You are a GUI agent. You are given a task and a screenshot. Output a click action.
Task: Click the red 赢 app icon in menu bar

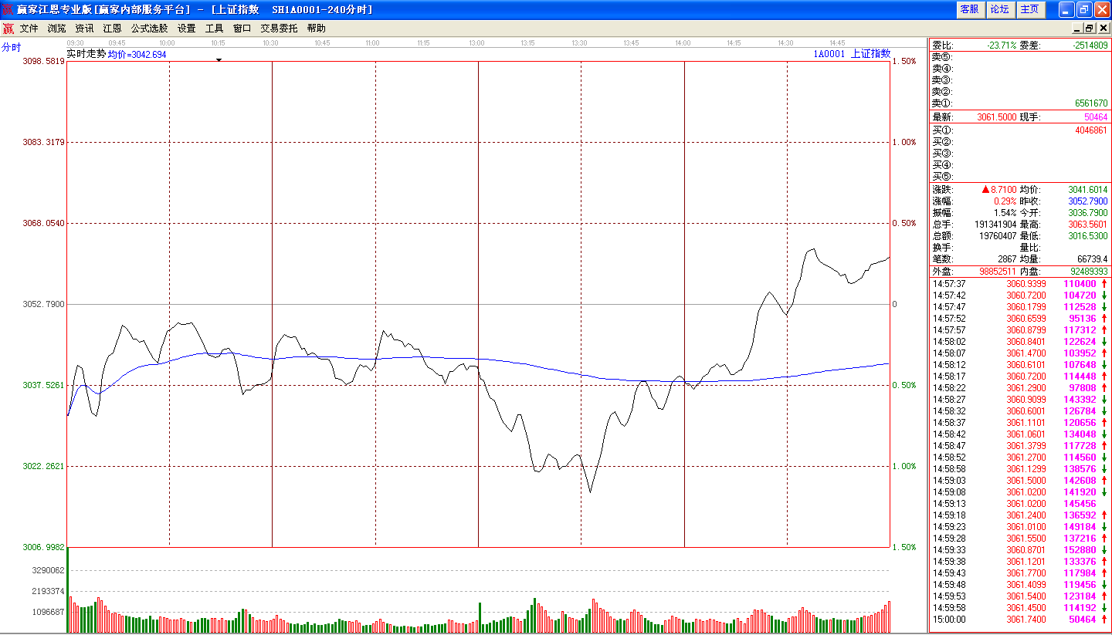(x=8, y=29)
